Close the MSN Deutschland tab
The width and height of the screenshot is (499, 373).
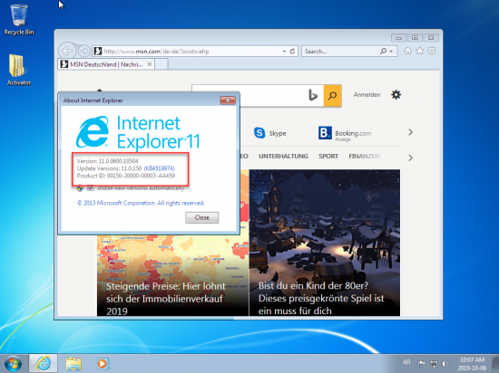click(150, 64)
